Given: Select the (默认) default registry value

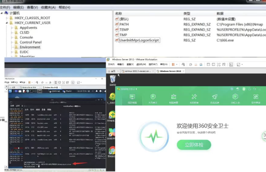Looking at the screenshot, I should 124,19.
